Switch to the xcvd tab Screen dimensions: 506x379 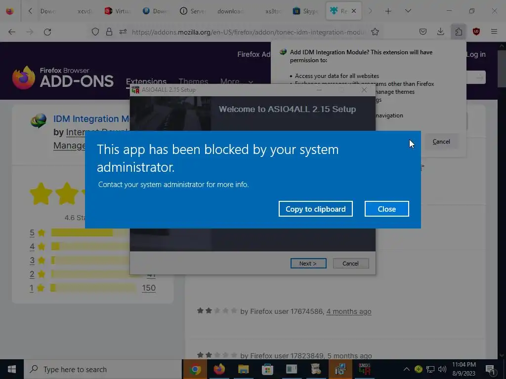pos(84,11)
